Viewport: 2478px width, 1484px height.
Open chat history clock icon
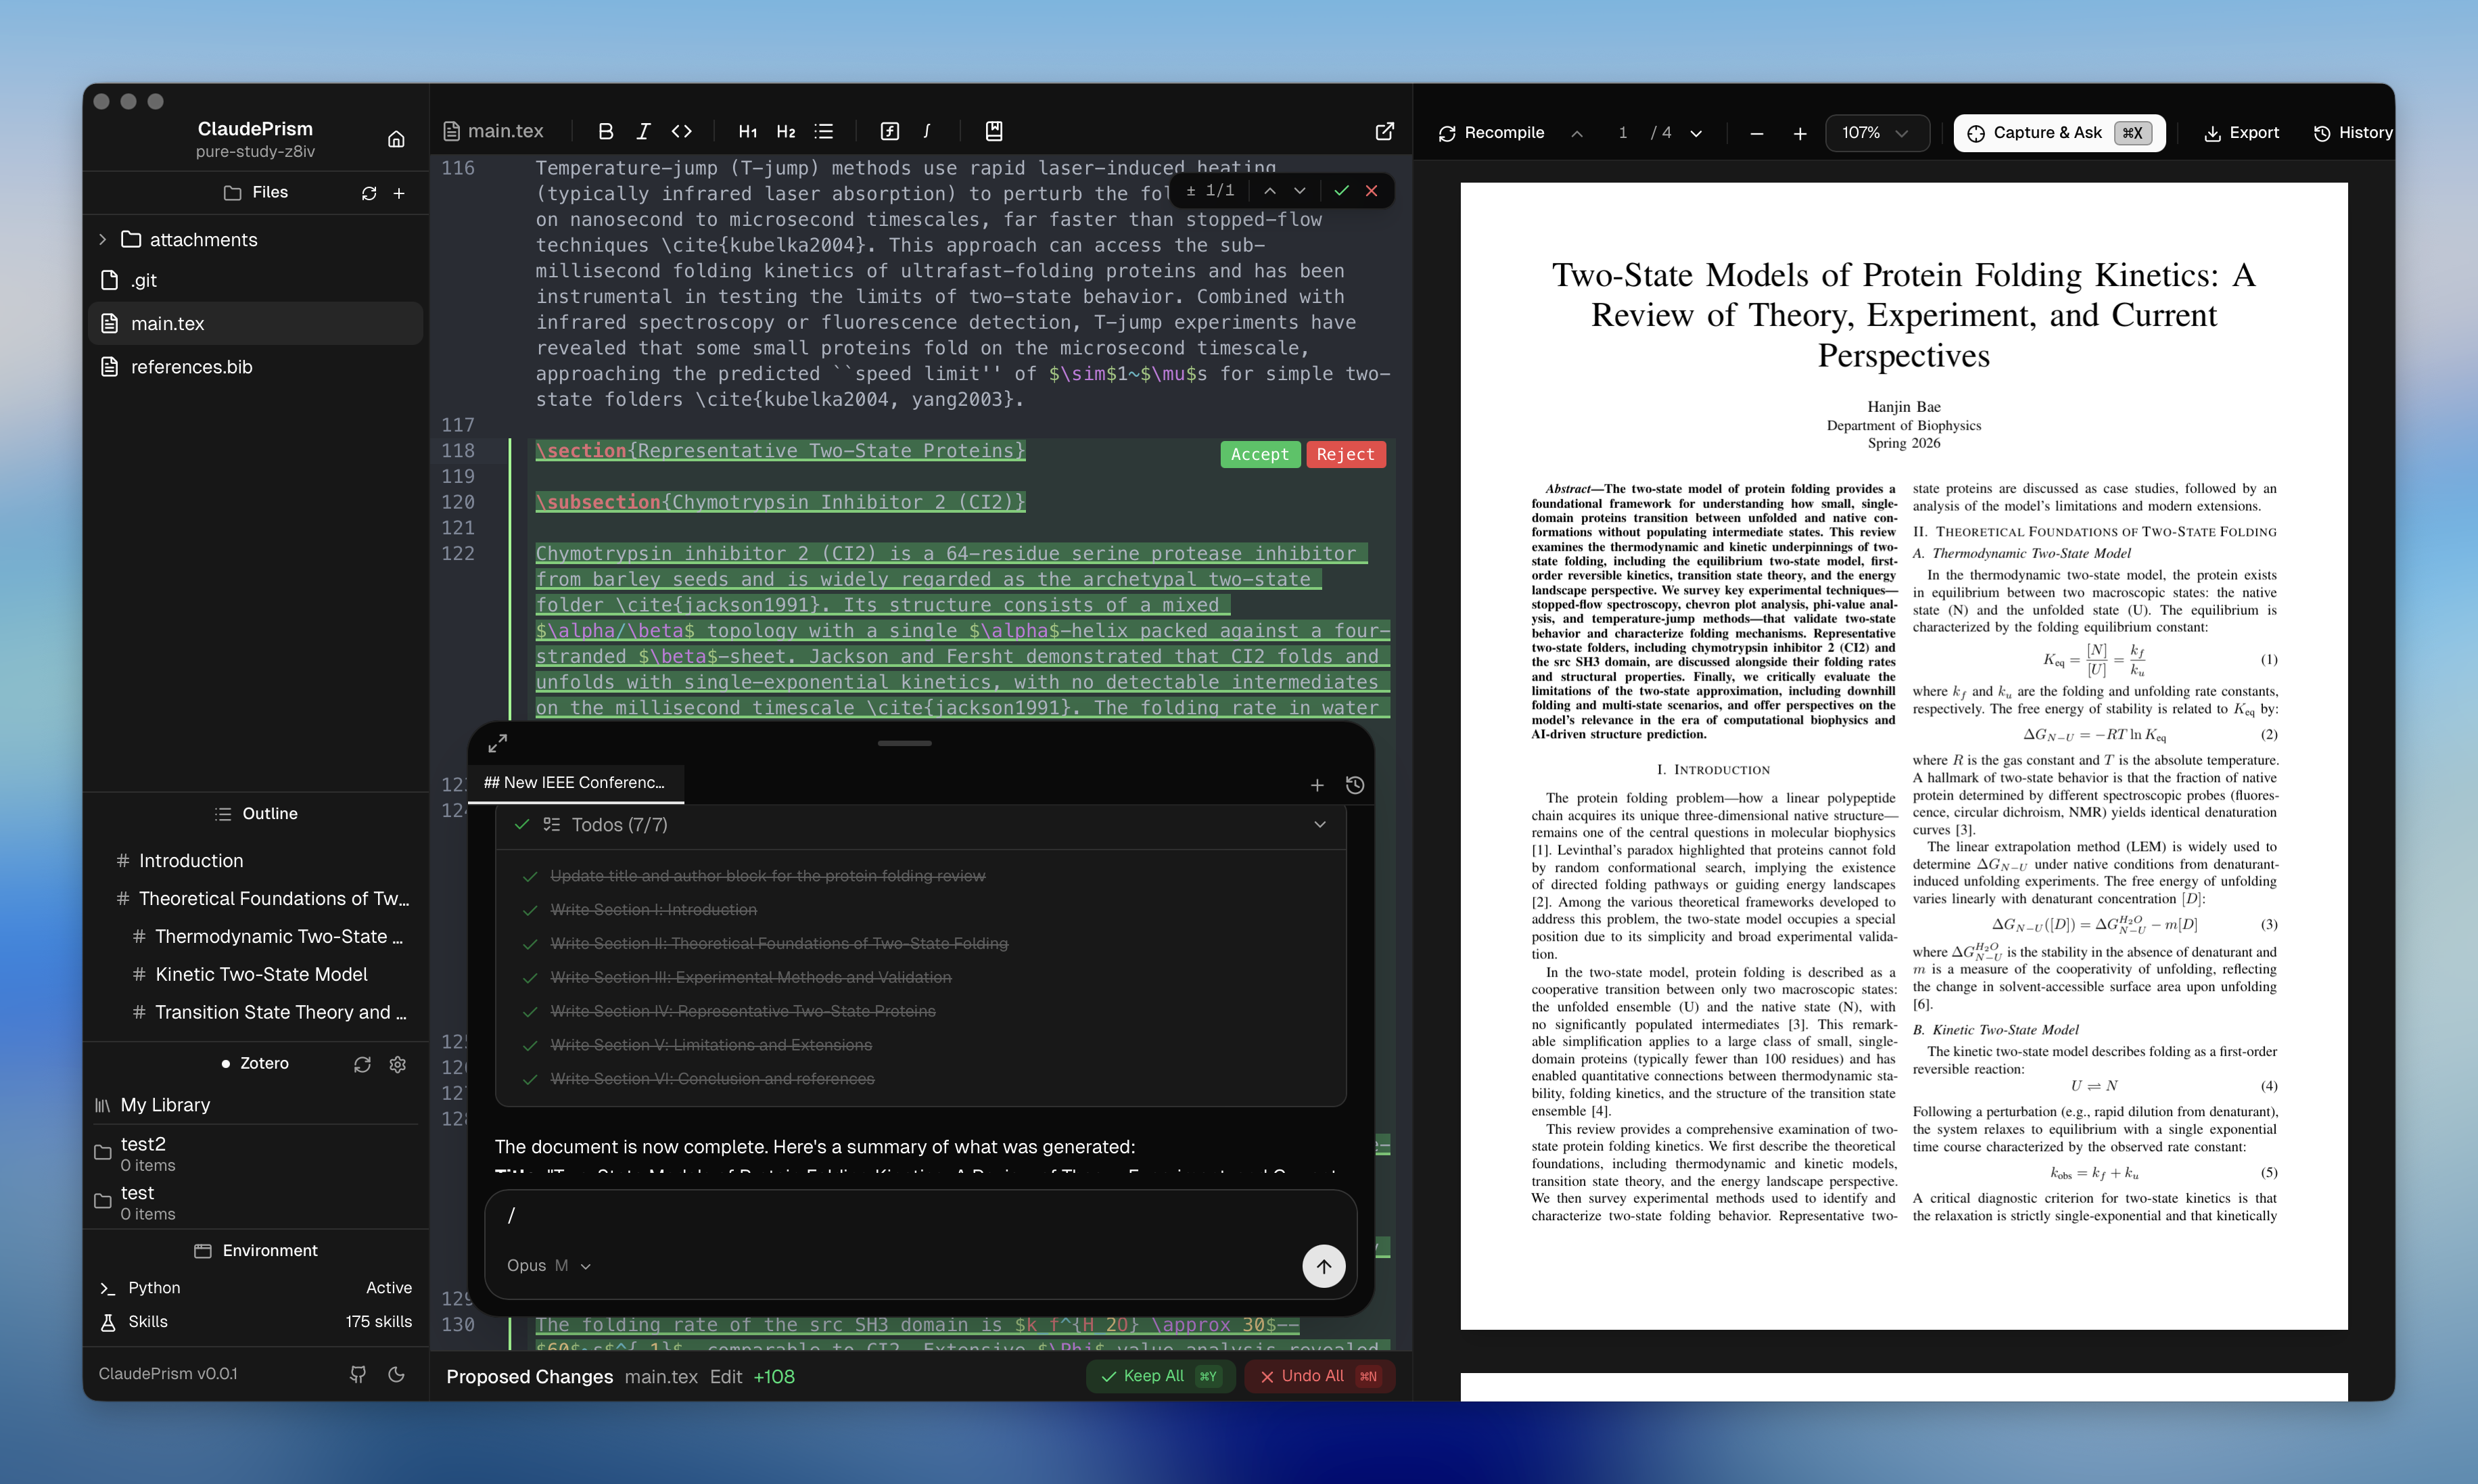[1355, 785]
